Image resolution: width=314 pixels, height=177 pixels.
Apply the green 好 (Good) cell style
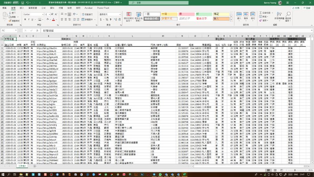coord(204,14)
